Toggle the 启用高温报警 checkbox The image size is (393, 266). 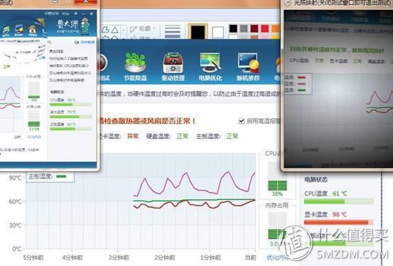pyautogui.click(x=242, y=121)
